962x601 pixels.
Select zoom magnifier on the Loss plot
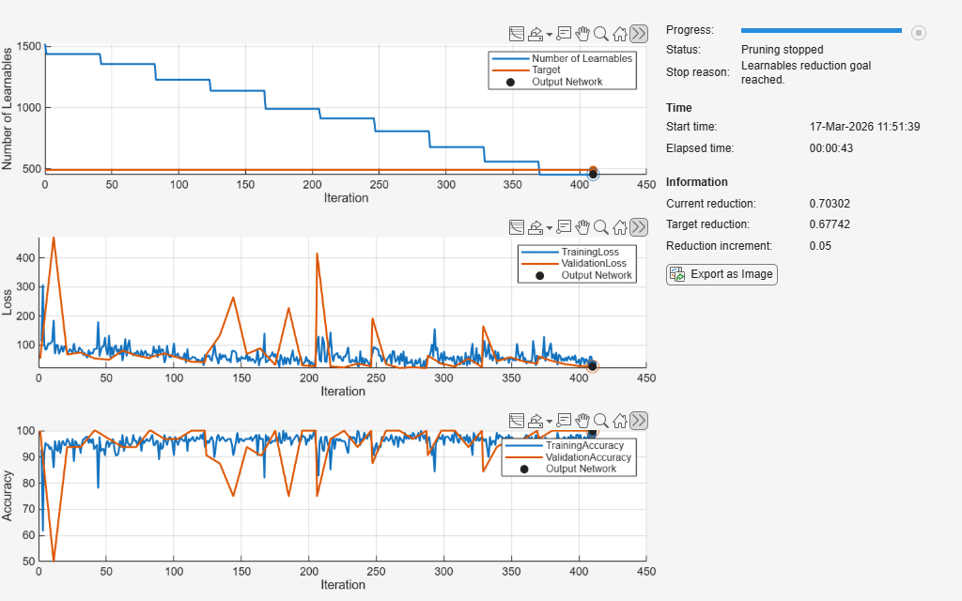(x=601, y=227)
